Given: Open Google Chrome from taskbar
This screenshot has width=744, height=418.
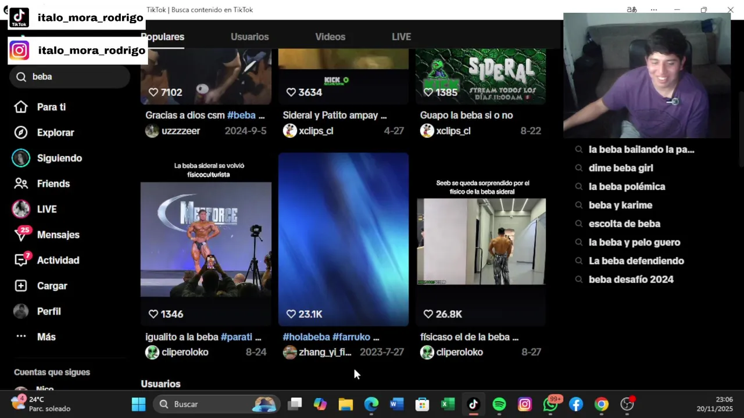Looking at the screenshot, I should pyautogui.click(x=602, y=404).
